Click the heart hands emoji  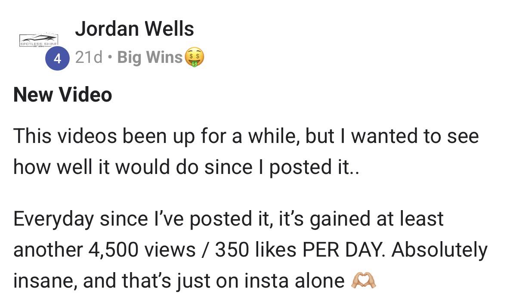pyautogui.click(x=364, y=281)
